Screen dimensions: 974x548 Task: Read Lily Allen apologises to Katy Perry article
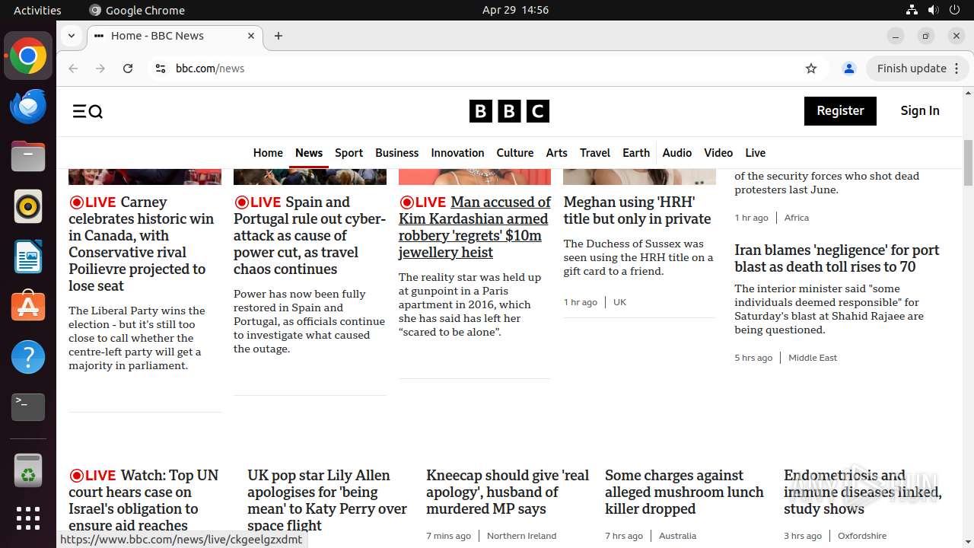(x=327, y=500)
